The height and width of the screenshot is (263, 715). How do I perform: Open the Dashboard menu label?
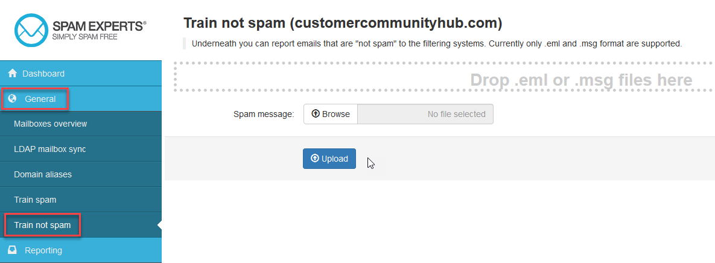43,74
